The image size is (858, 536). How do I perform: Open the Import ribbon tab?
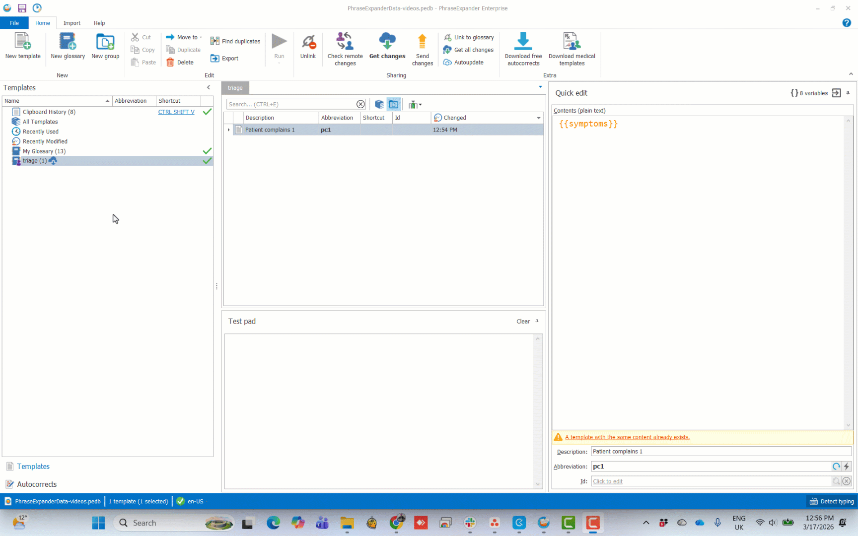pyautogui.click(x=72, y=23)
